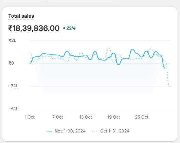Image resolution: width=180 pixels, height=143 pixels.
Task: Click the ₹2L y-axis label
Action: coord(13,40)
